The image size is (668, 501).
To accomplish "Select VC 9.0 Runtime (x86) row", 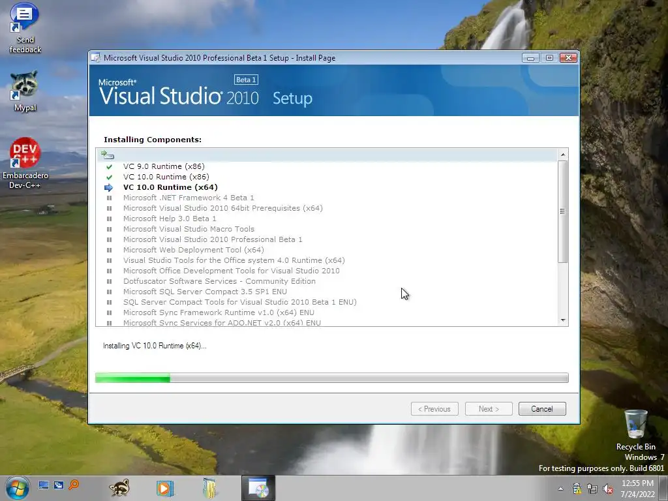I will point(164,166).
